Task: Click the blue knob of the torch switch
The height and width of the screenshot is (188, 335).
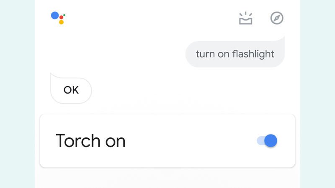Action: pyautogui.click(x=271, y=141)
